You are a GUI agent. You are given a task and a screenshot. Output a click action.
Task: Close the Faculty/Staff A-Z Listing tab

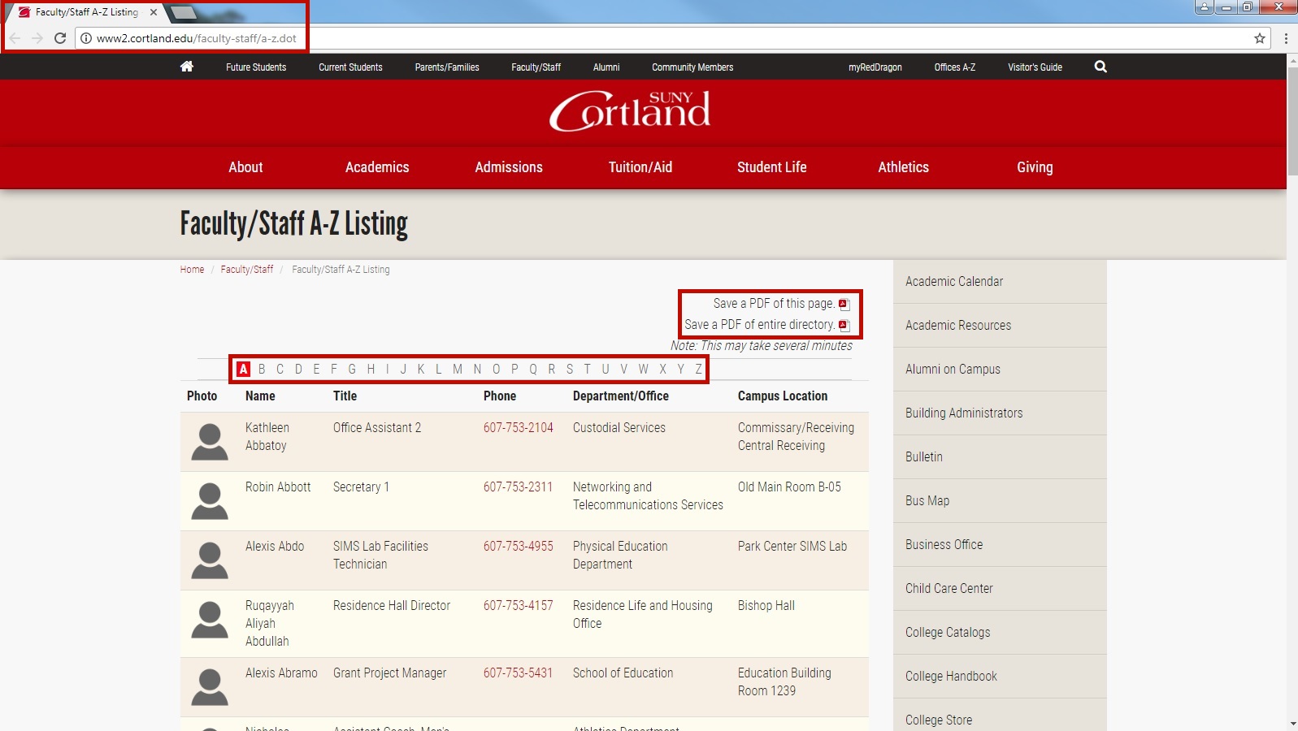pyautogui.click(x=154, y=12)
